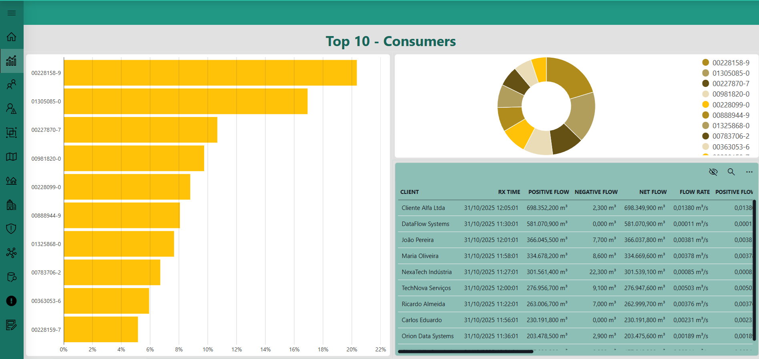Go to the Home page icon
The width and height of the screenshot is (759, 359).
(12, 37)
